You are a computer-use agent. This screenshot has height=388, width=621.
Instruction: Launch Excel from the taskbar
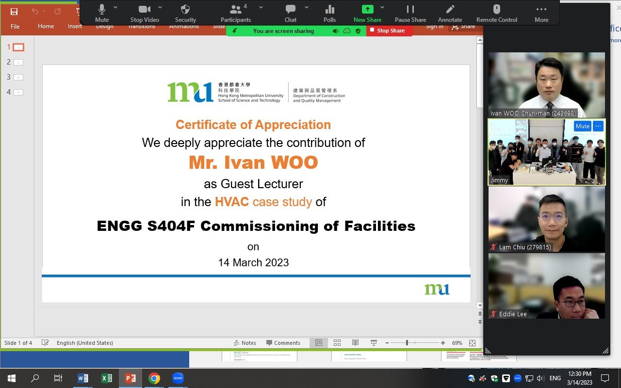point(107,378)
